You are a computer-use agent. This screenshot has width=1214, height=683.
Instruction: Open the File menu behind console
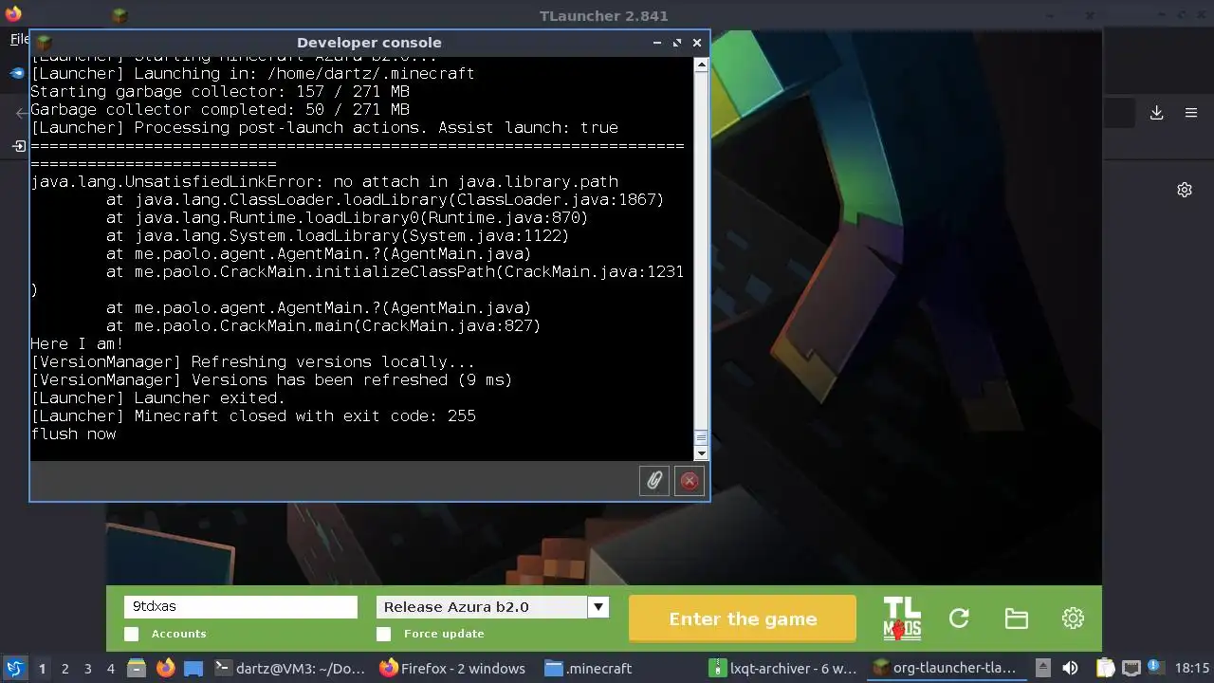coord(19,40)
